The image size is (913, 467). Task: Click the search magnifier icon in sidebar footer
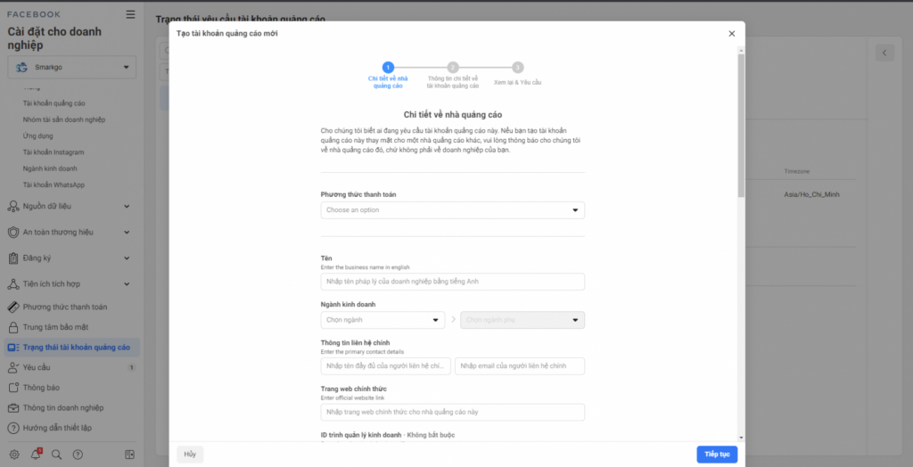point(57,455)
